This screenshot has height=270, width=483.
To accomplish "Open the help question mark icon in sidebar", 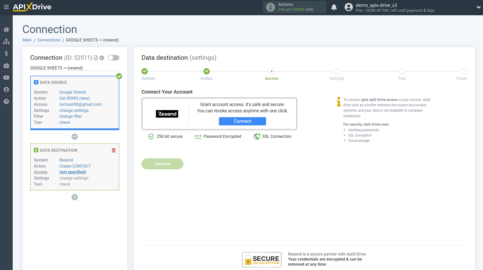I will (6, 101).
